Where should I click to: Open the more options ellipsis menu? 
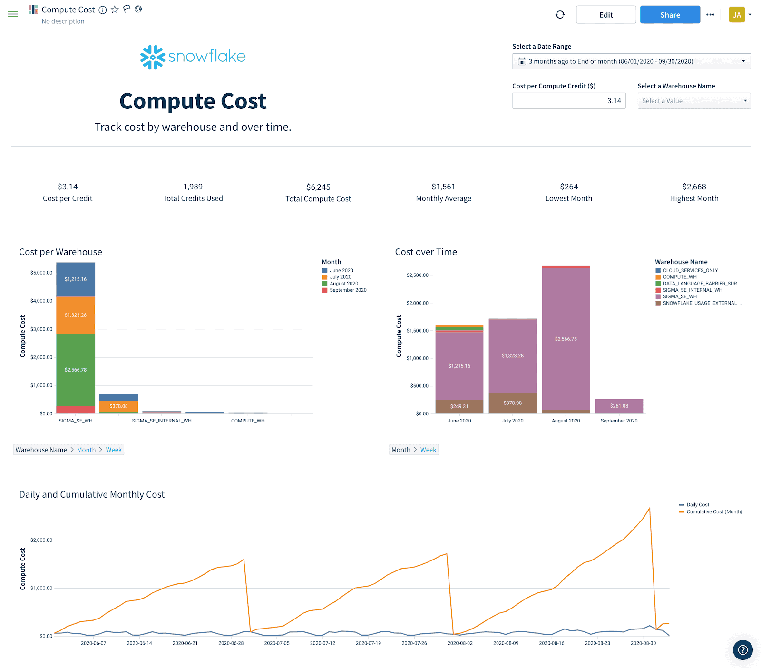click(711, 14)
